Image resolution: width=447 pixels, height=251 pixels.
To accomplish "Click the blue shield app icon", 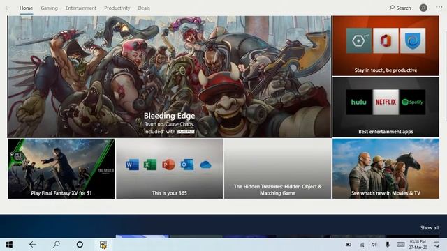I will pyautogui.click(x=413, y=40).
